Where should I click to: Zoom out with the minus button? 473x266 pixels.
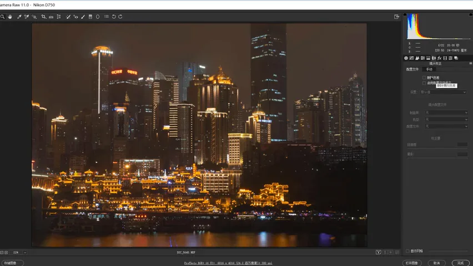[2, 253]
